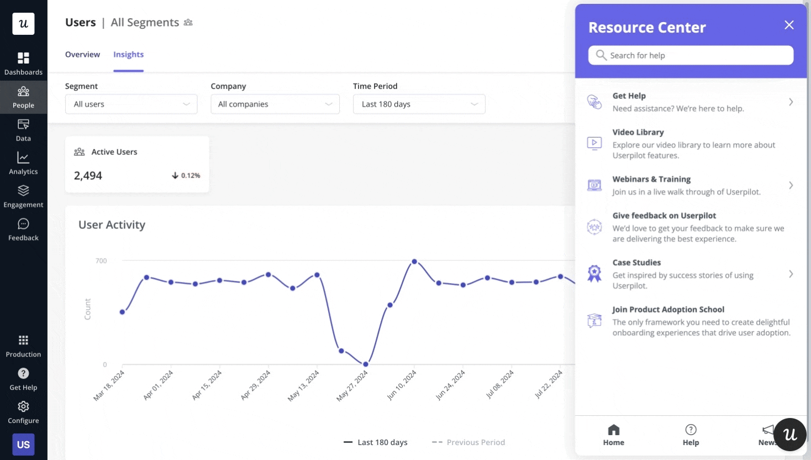Click the Userpilot logo at the top
811x460 pixels.
tap(23, 24)
